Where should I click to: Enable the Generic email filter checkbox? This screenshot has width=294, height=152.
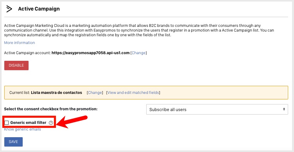click(7, 123)
